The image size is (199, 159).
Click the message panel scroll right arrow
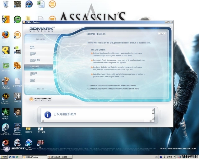coord(150,121)
